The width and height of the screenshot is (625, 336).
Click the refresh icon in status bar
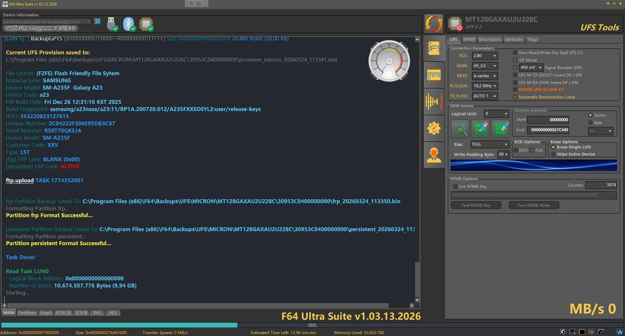coord(563,332)
